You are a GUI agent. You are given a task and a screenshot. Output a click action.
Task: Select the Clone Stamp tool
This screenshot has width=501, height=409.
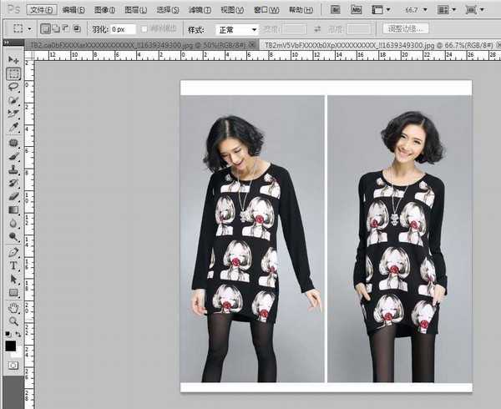13,169
